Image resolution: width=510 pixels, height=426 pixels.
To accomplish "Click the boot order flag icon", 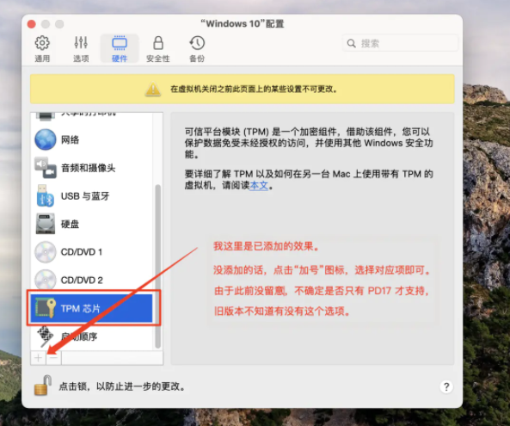I will [x=46, y=336].
